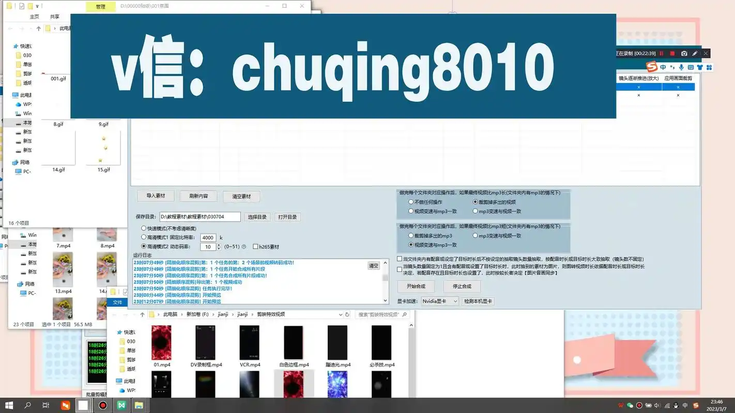Image resolution: width=735 pixels, height=413 pixels.
Task: Increase 动态码率 with the up stepper
Action: pos(219,245)
